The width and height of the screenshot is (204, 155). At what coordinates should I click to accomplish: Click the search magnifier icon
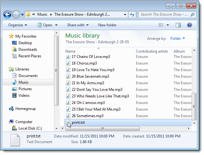tap(193, 14)
